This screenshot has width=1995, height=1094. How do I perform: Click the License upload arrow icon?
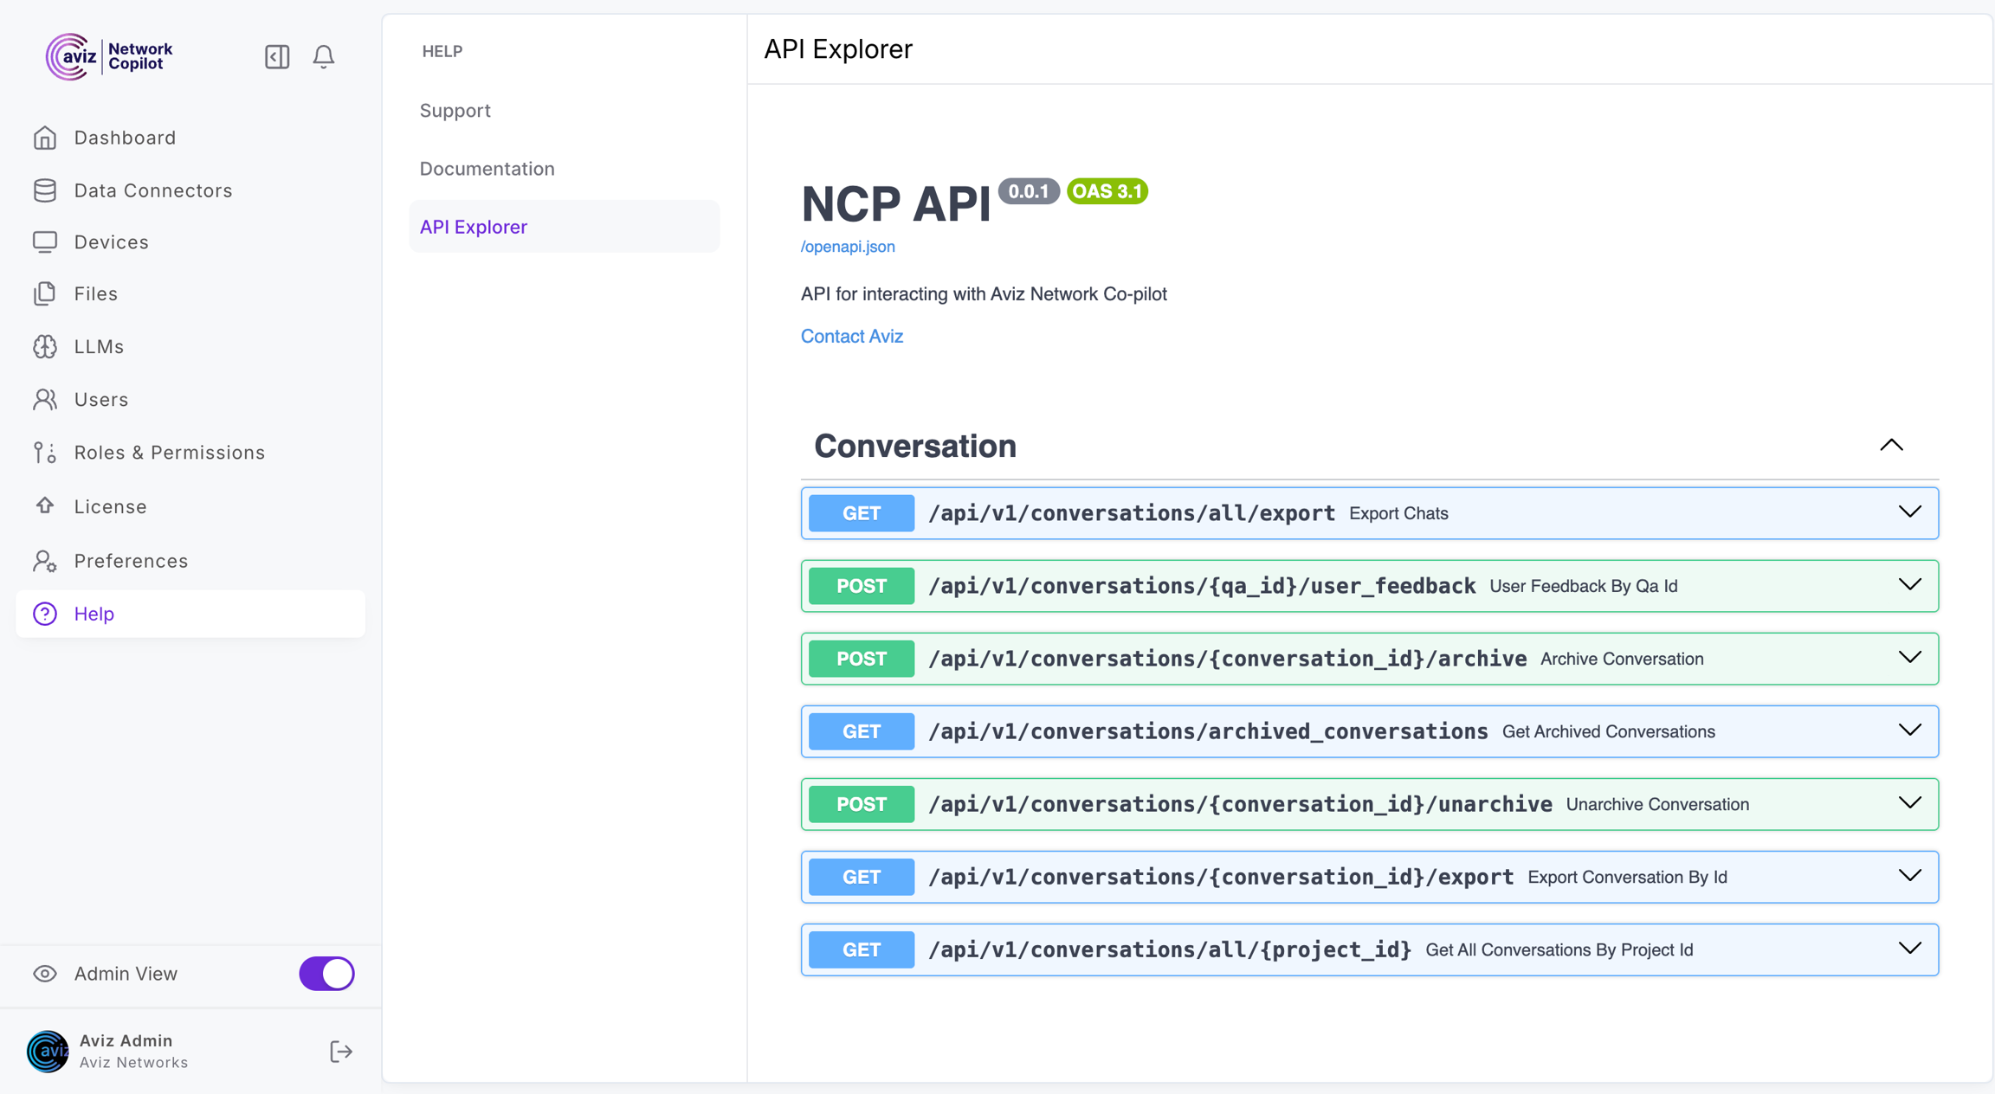45,506
